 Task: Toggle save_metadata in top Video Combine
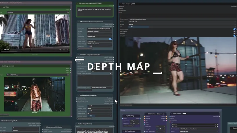235,29
